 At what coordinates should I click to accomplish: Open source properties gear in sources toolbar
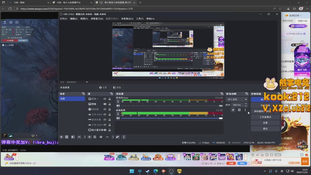[x=101, y=137]
